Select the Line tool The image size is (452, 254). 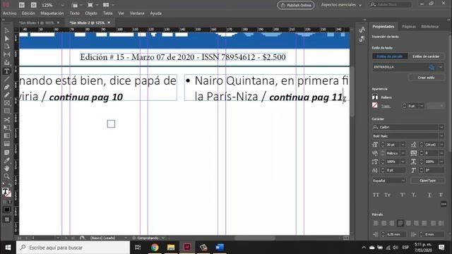[7, 79]
